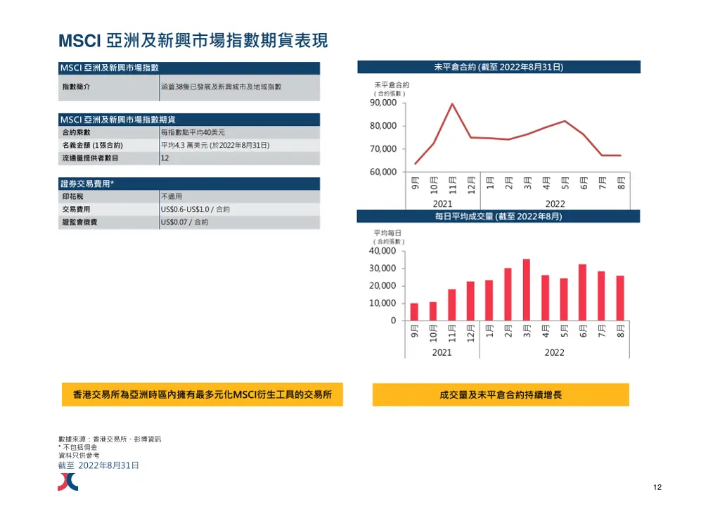Click the tallest 3月 bar in volume chart
Screen dimensions: 720x509
(527, 290)
